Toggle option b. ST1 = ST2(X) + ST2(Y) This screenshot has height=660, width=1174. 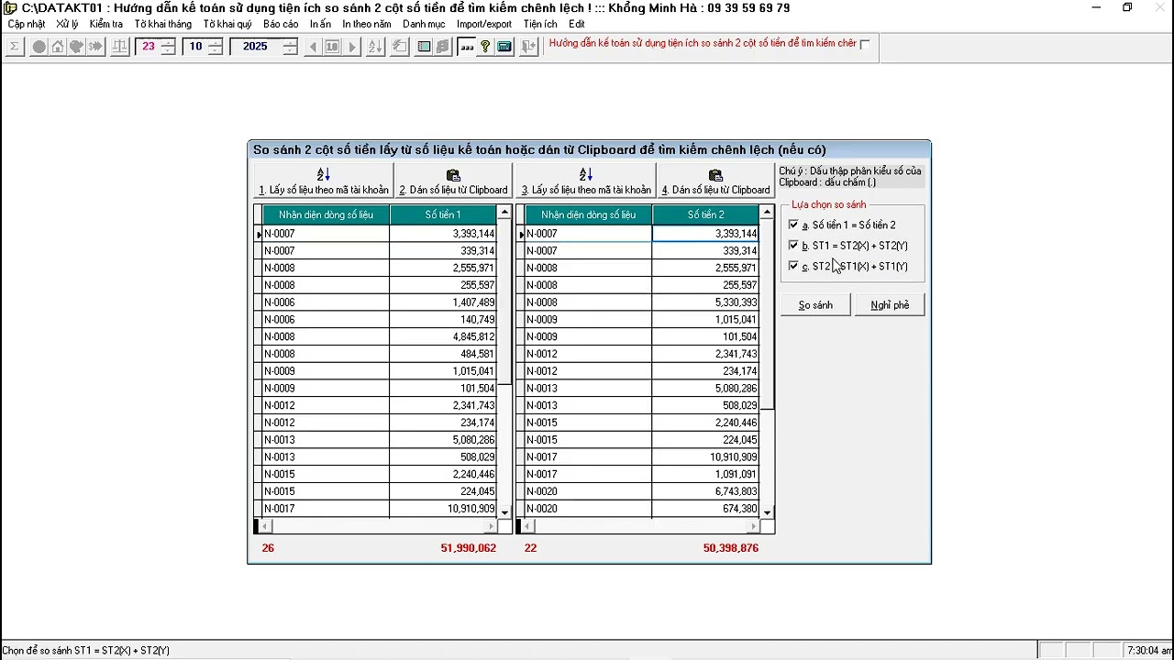pyautogui.click(x=793, y=246)
